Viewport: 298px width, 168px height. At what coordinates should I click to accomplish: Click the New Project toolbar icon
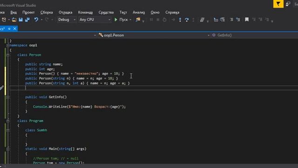click(x=4, y=20)
